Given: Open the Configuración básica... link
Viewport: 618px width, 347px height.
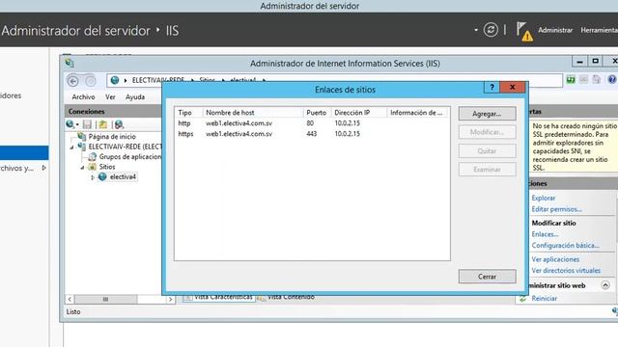Looking at the screenshot, I should pos(566,246).
